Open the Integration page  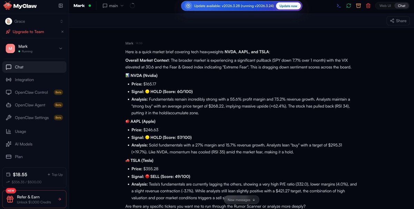point(34,80)
